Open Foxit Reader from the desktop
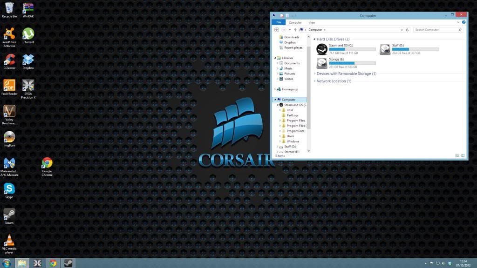The width and height of the screenshot is (477, 268). (9, 87)
